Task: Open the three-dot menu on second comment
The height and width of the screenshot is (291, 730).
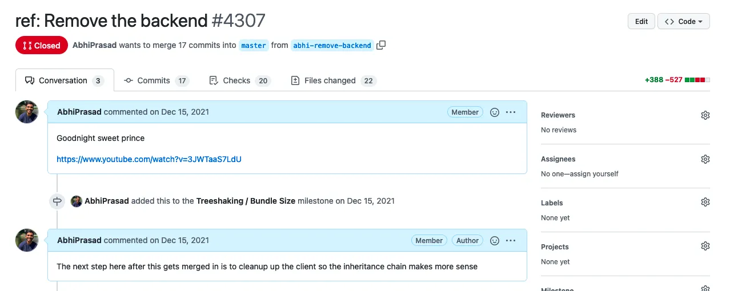Action: tap(511, 241)
